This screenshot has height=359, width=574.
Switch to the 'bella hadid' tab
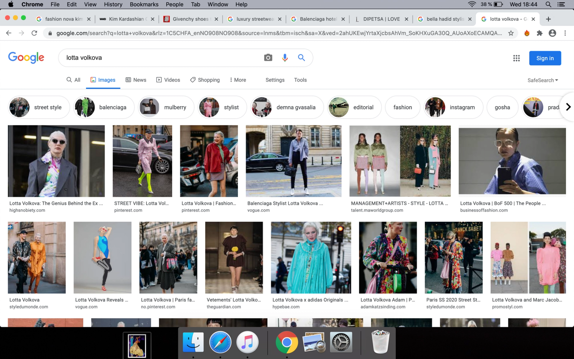[445, 19]
